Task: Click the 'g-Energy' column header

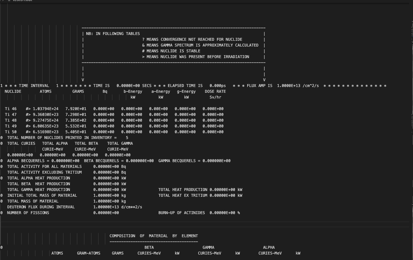Action: coord(186,91)
